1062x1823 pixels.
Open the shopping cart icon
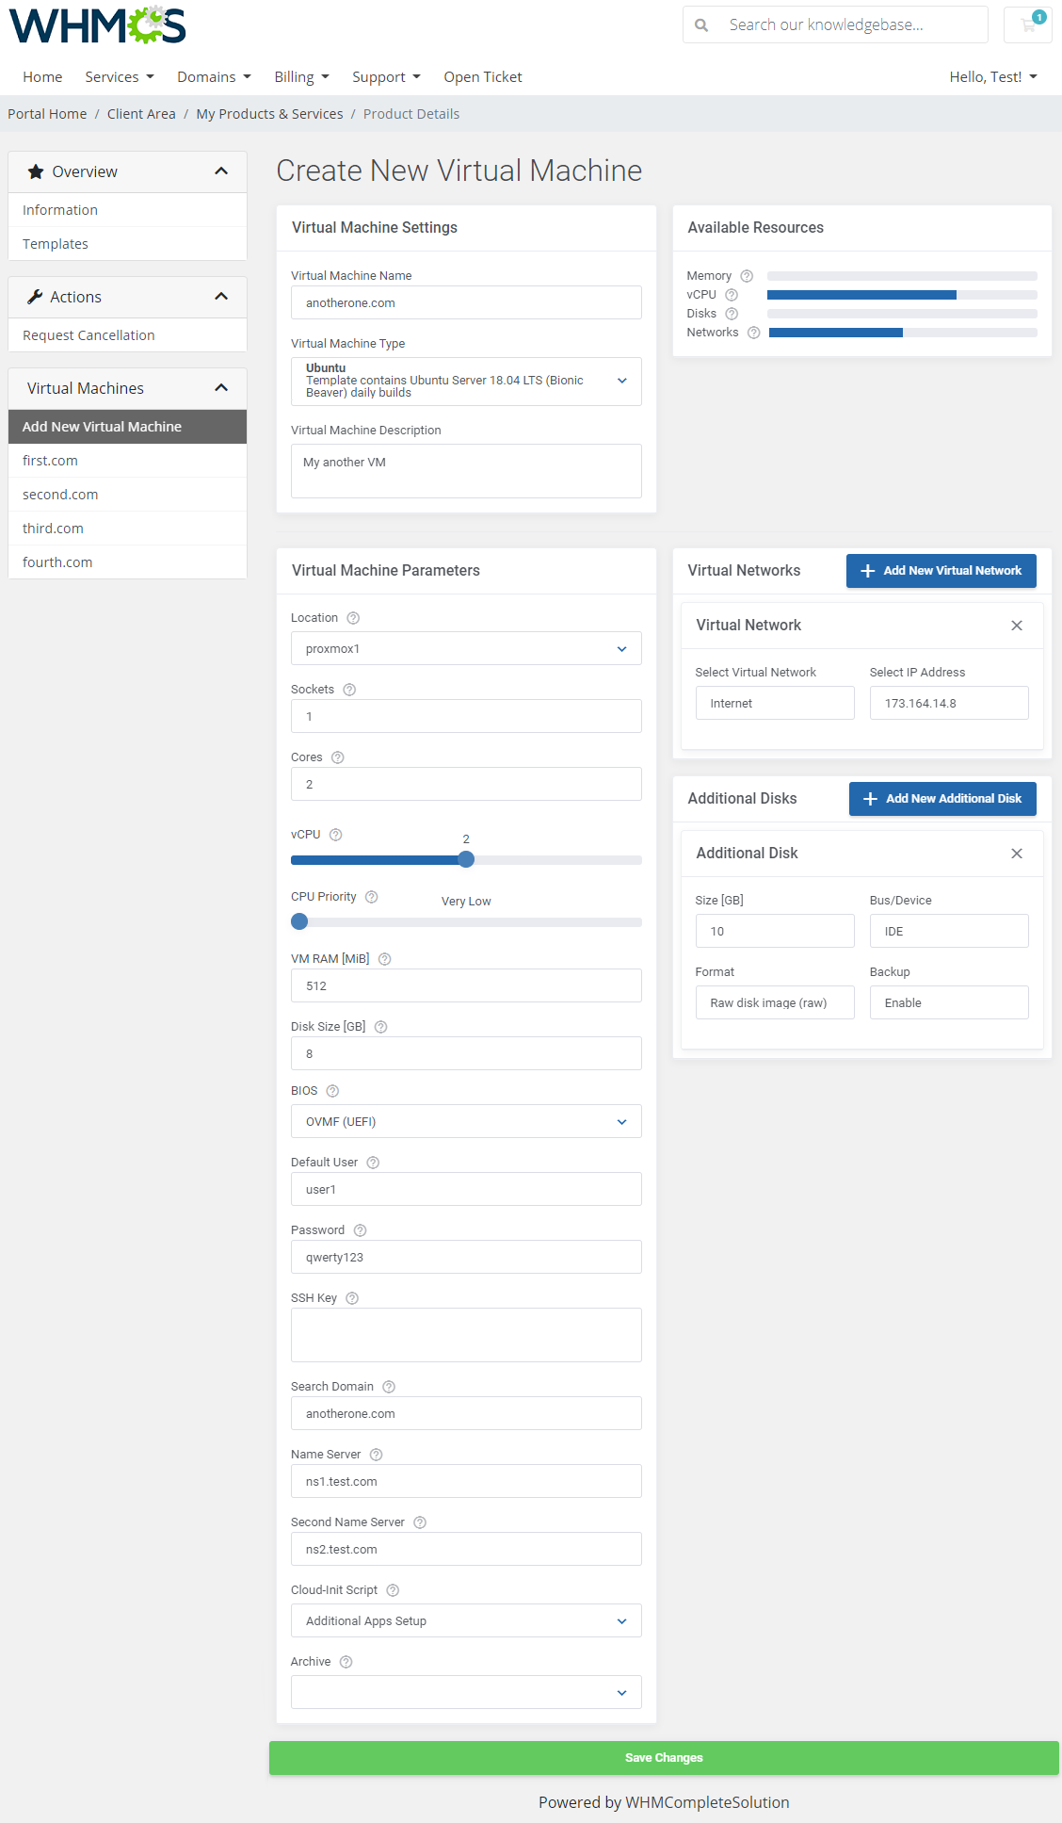point(1028,24)
